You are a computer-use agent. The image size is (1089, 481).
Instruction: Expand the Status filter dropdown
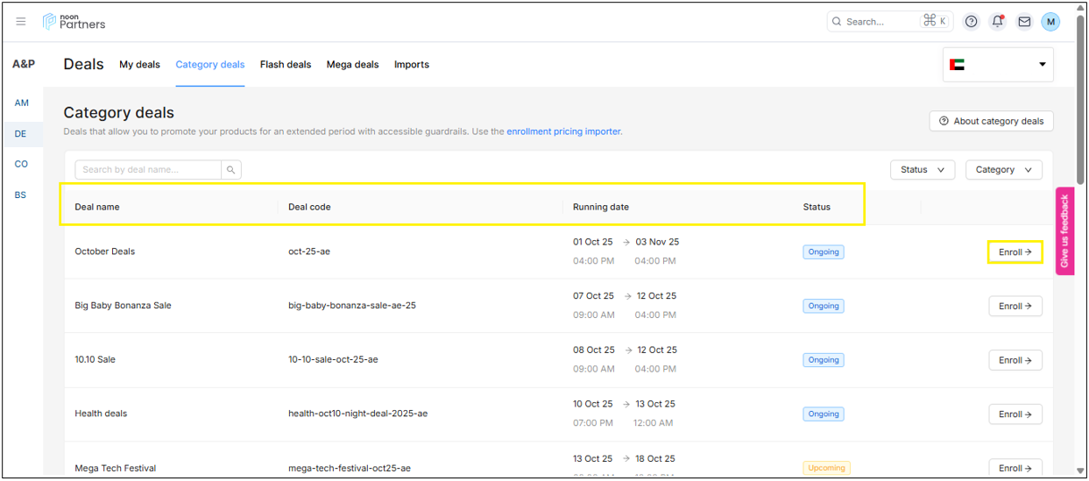click(x=922, y=170)
